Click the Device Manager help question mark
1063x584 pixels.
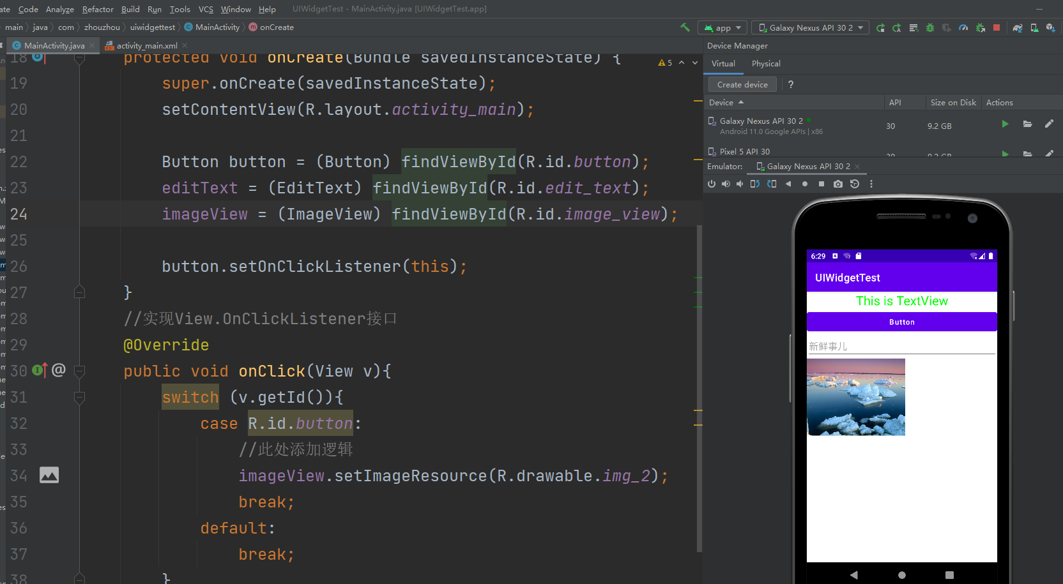(x=791, y=84)
